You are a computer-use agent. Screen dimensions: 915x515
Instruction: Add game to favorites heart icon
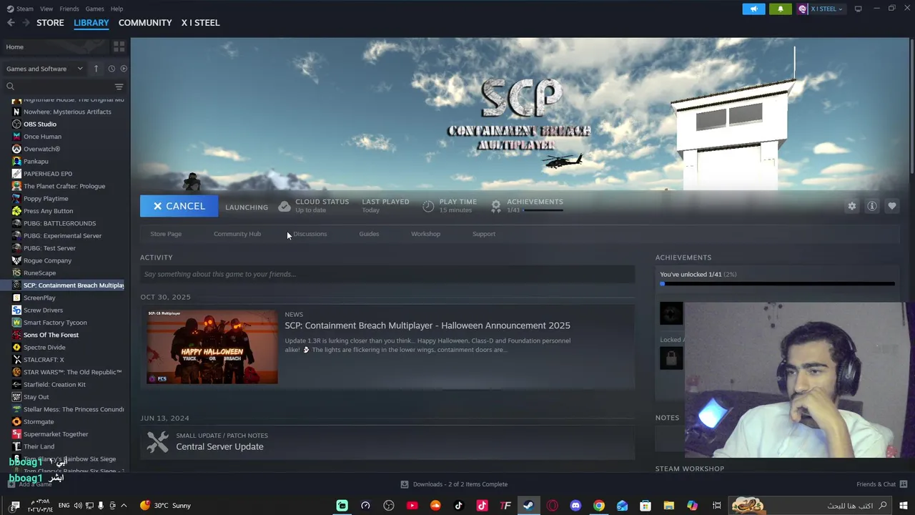pos(891,206)
